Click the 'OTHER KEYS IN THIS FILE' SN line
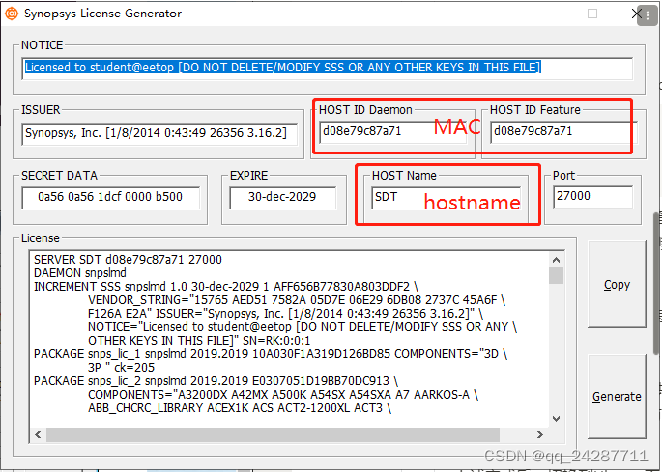663x473 pixels. pyautogui.click(x=199, y=341)
